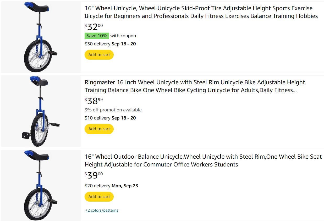Screen dimensions: 324x221
Task: Click the 3% off promotion available text
Action: (113, 110)
